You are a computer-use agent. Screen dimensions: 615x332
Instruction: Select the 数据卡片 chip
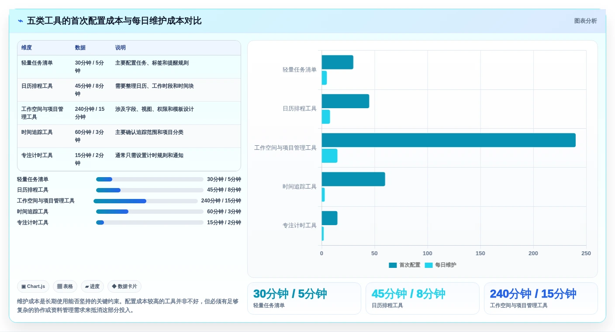point(124,286)
